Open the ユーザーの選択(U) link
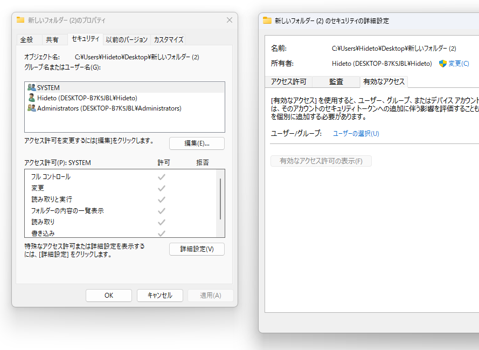Screen dimensions: 479x350 [357, 133]
